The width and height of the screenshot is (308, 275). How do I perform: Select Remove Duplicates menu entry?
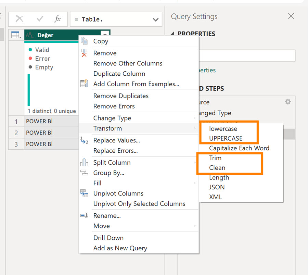(121, 96)
